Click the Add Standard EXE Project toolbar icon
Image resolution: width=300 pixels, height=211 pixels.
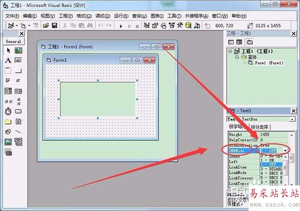click(x=11, y=25)
